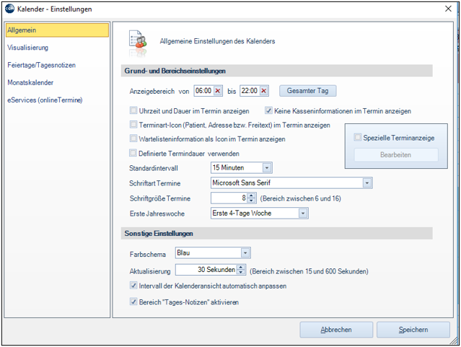This screenshot has height=347, width=461.
Task: Open the Visualisierung settings section
Action: pyautogui.click(x=28, y=48)
